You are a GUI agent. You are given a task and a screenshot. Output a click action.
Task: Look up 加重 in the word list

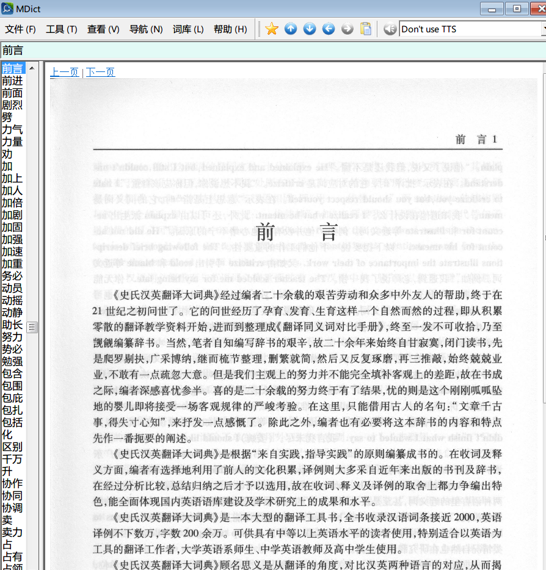12,264
